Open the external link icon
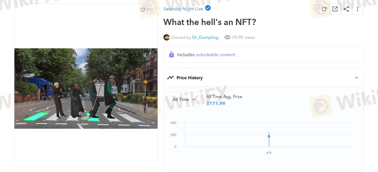Viewport: 378px width, 172px height. [335, 9]
